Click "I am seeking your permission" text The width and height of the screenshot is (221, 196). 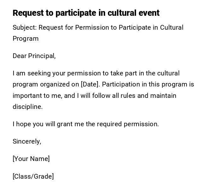pyautogui.click(x=55, y=73)
